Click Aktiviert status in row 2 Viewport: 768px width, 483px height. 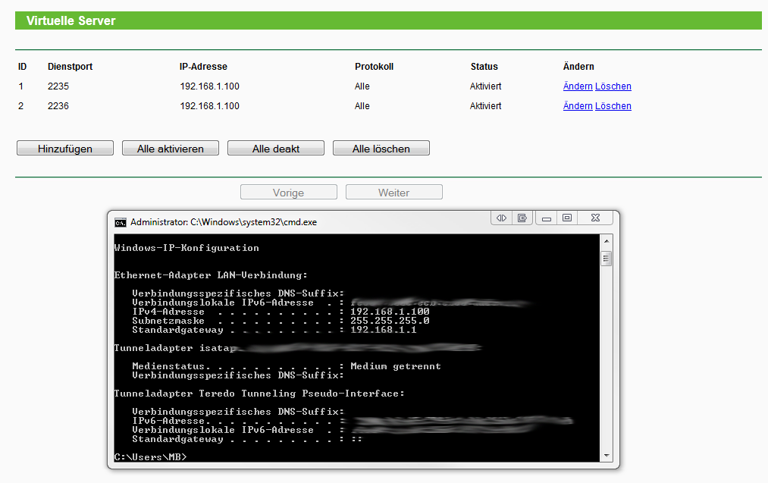click(x=485, y=106)
